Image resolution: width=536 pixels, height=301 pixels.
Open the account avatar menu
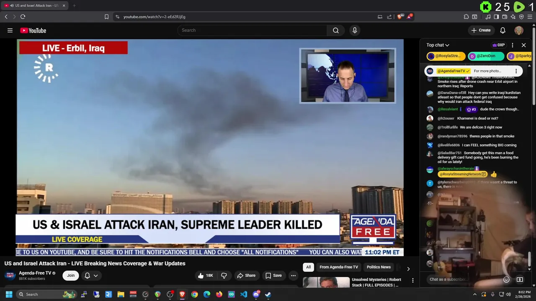pyautogui.click(x=519, y=30)
